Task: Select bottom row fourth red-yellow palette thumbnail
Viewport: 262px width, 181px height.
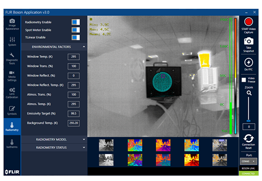Action: click(192, 160)
